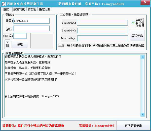Focus the 帐号 input field

[x=31, y=21]
